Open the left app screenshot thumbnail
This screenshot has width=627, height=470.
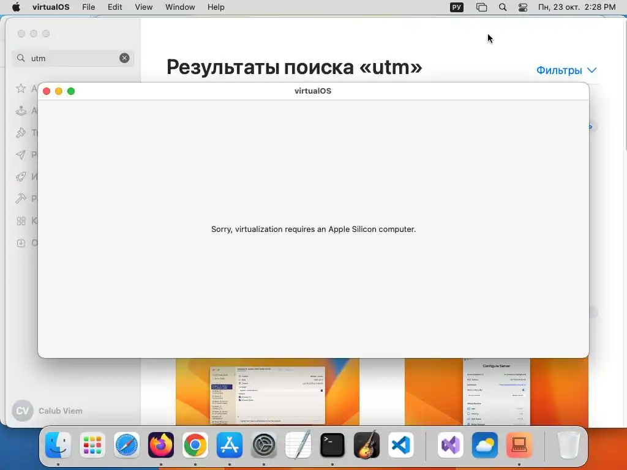point(268,392)
